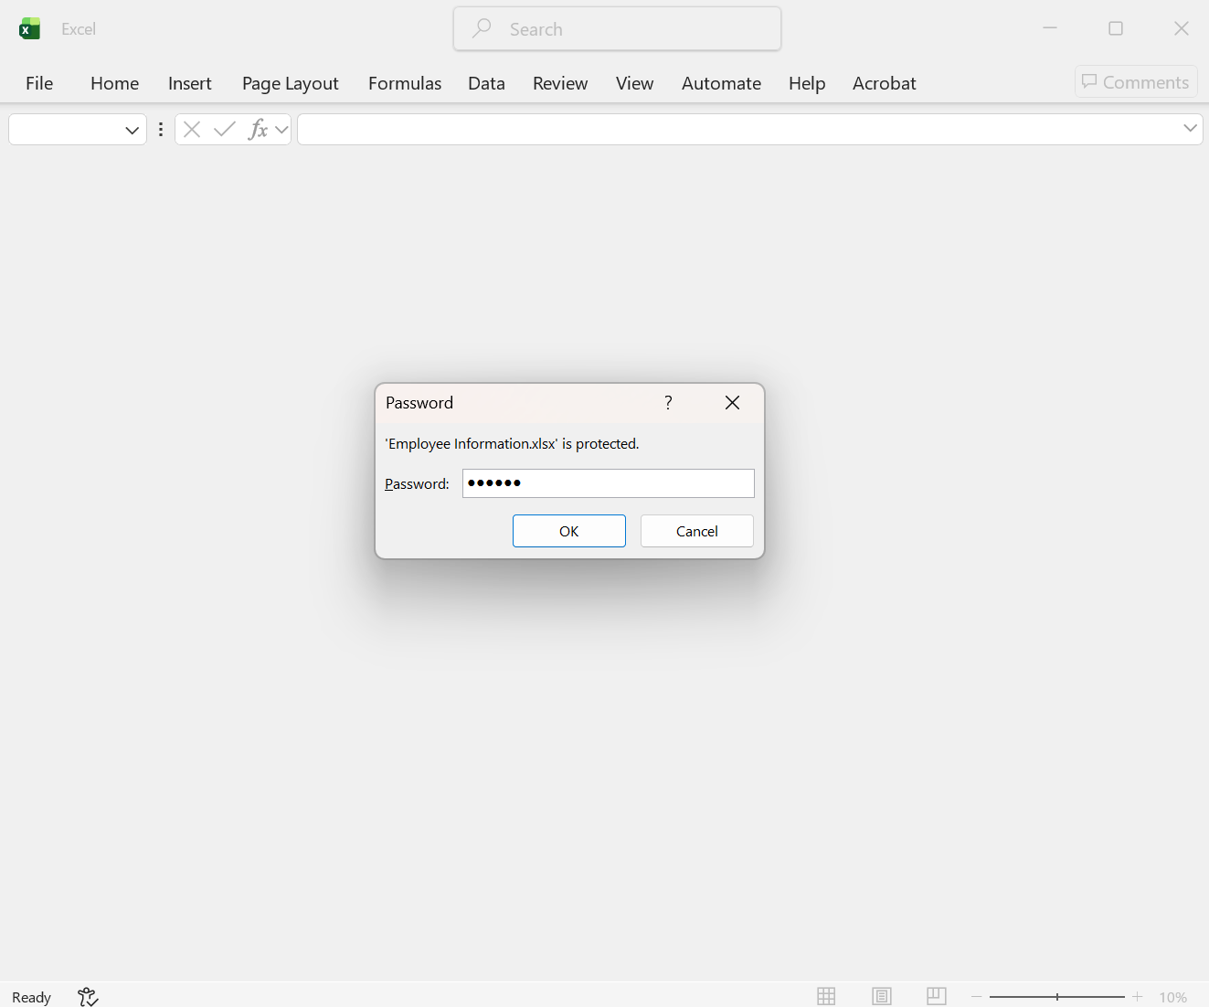Click the Excel logo icon
This screenshot has height=1007, width=1209.
[x=29, y=28]
